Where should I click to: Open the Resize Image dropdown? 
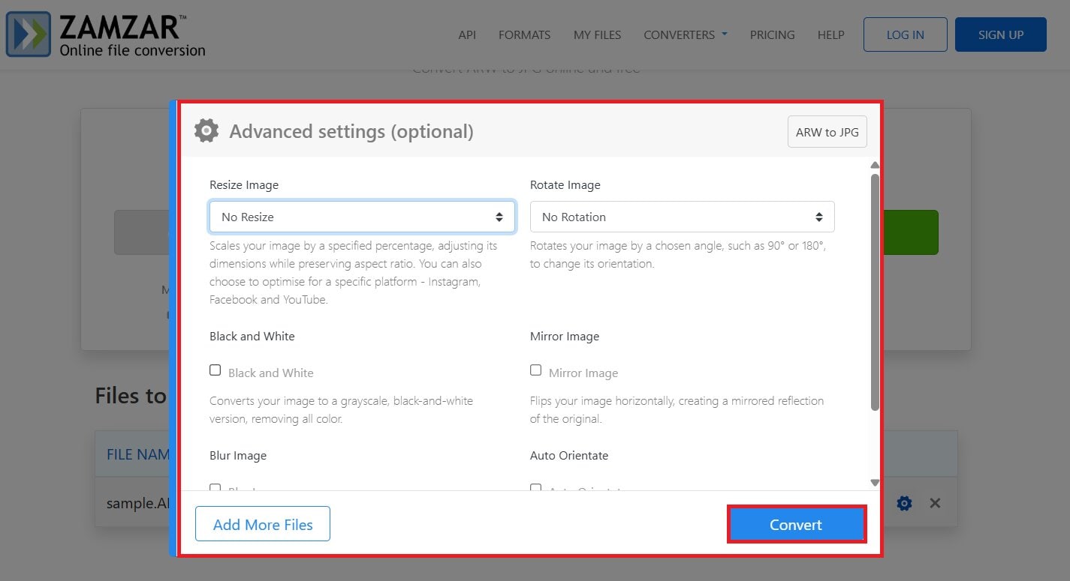(x=362, y=217)
